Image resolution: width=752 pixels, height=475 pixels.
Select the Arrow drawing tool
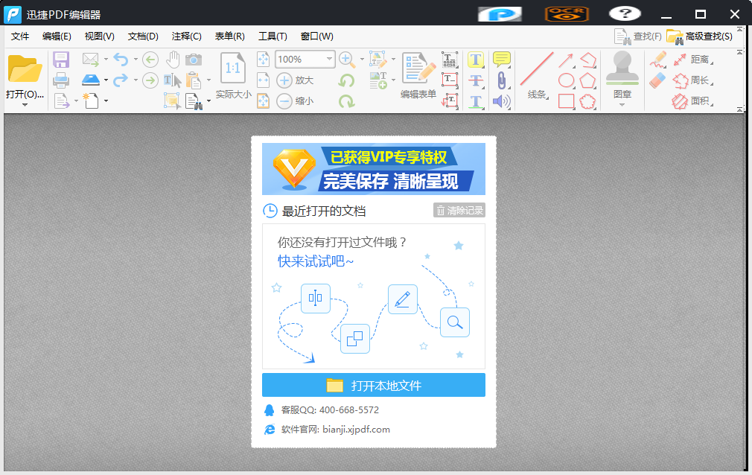click(566, 60)
